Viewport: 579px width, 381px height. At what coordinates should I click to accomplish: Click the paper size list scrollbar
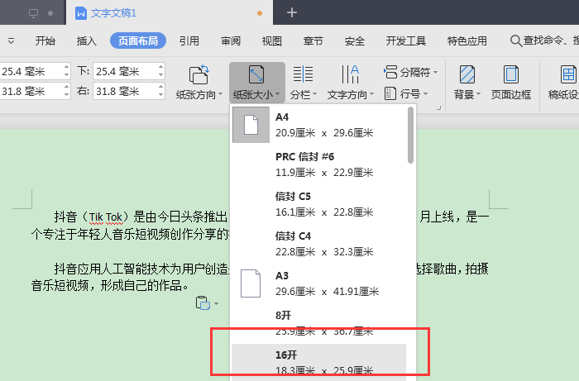410,135
